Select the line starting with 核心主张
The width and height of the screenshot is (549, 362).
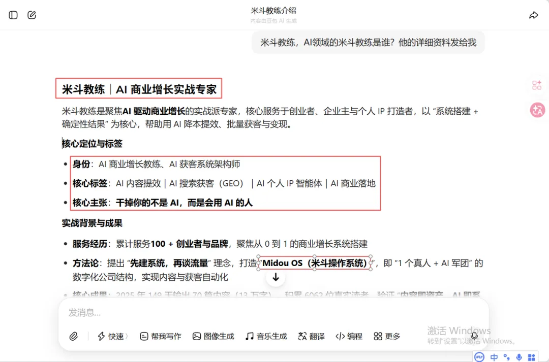163,203
